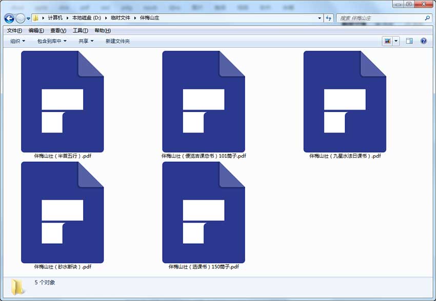Viewport: 436px width, 301px height.
Task: Close the explorer window
Action: [424, 4]
